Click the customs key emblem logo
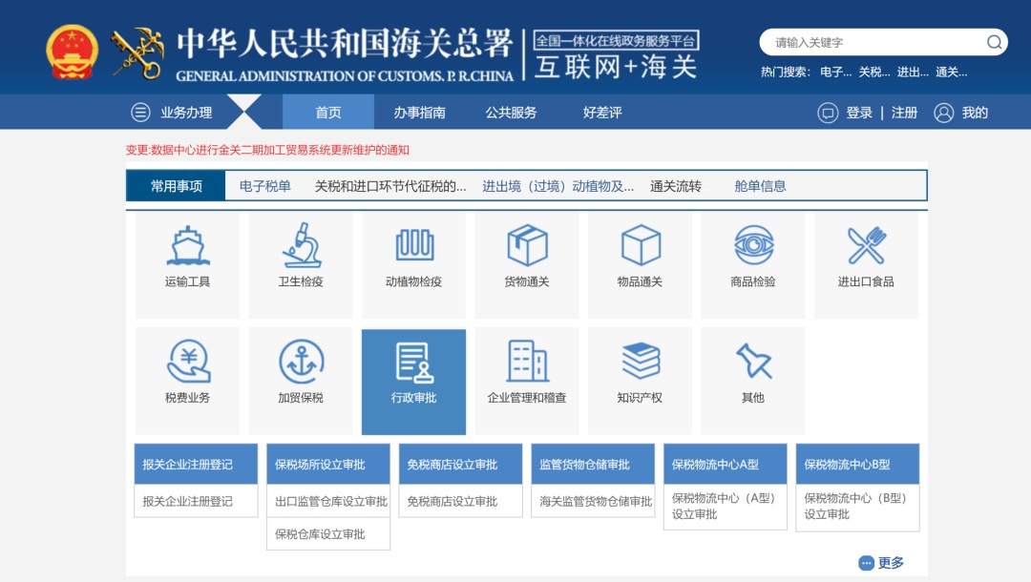The width and height of the screenshot is (1031, 582). [137, 53]
